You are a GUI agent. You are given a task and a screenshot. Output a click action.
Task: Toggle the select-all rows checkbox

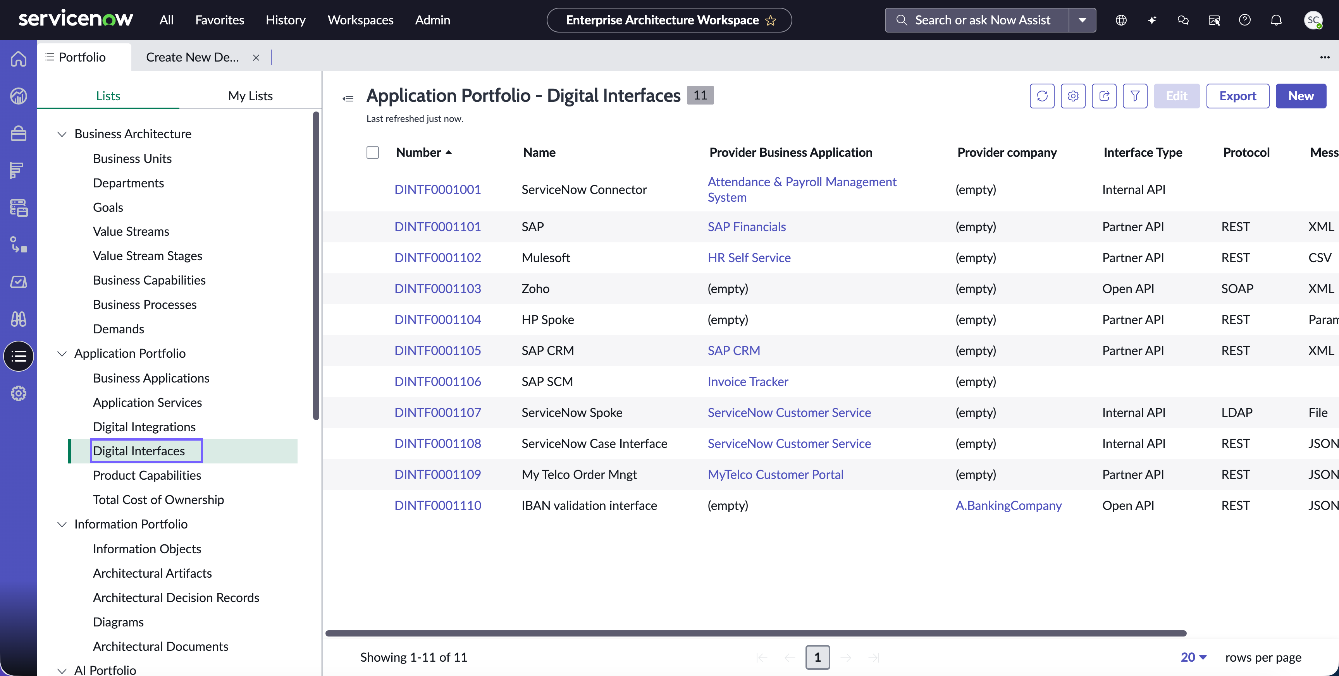(373, 152)
